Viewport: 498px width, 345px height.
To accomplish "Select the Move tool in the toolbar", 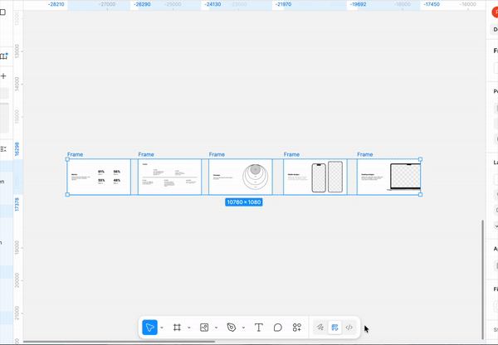I will (149, 328).
